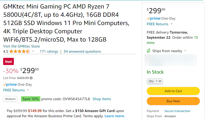Expand FREE Returns in the buy box
The width and height of the screenshot is (207, 119).
pyautogui.click(x=172, y=24)
